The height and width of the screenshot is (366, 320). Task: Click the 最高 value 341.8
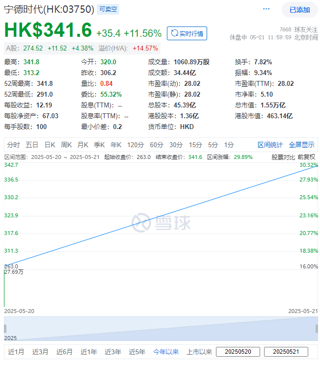tap(31, 62)
